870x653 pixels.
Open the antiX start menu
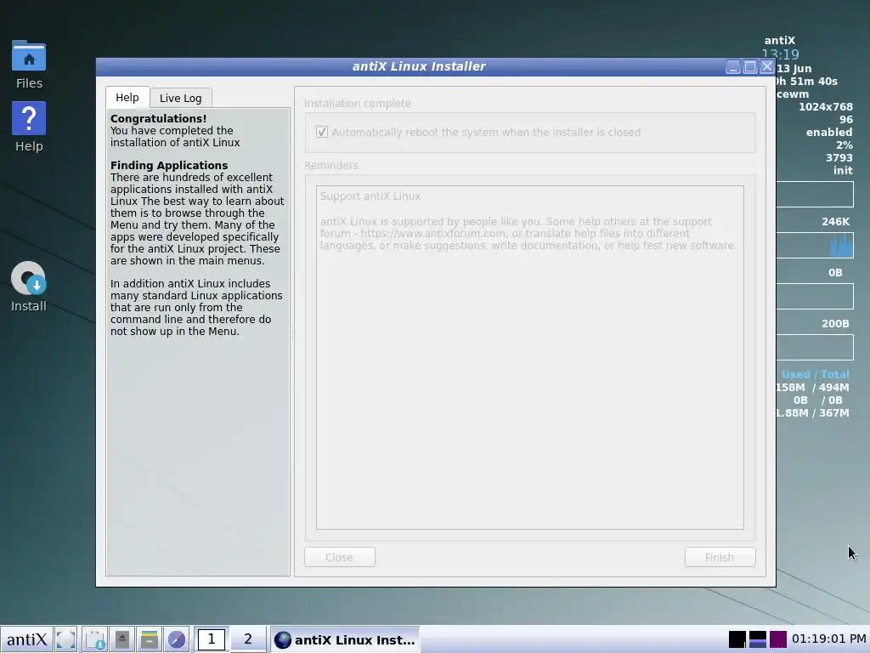26,639
